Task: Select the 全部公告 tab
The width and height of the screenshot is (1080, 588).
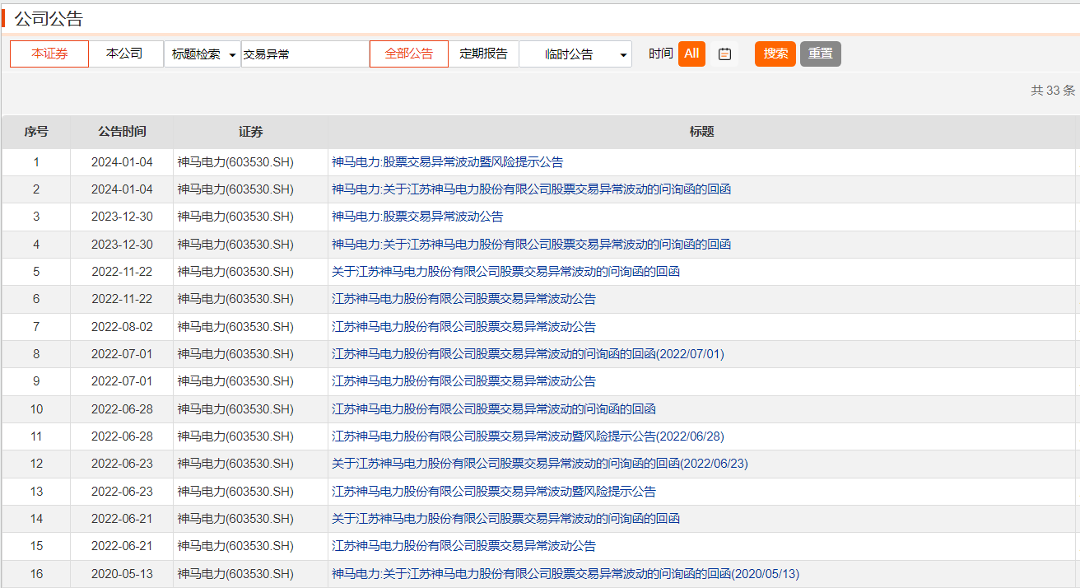Action: tap(409, 54)
